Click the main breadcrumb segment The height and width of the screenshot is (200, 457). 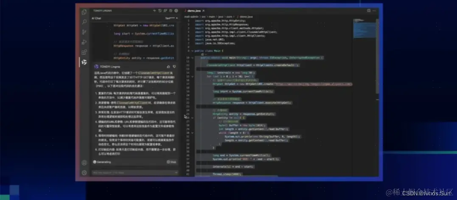[211, 17]
